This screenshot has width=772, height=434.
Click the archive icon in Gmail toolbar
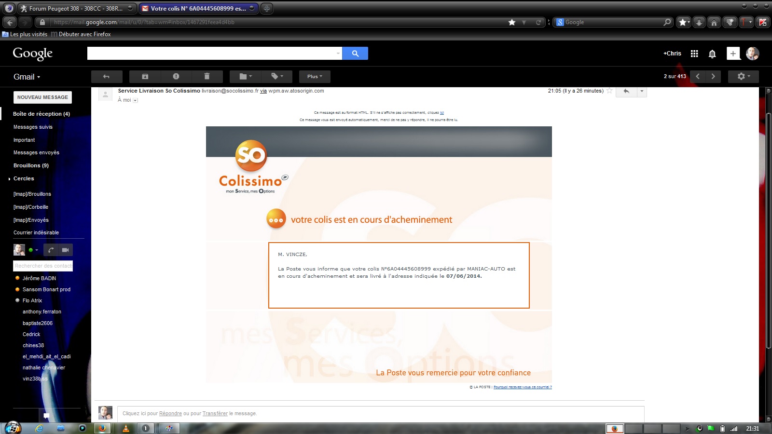coord(145,76)
